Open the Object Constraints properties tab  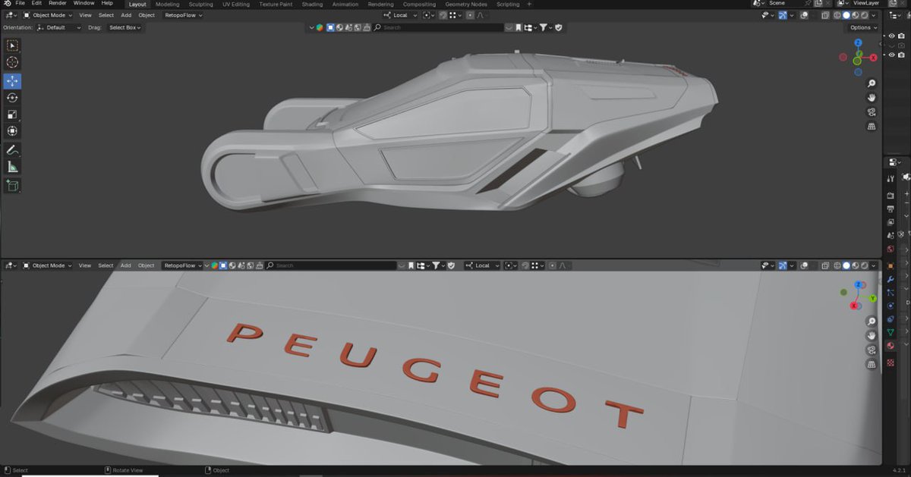pos(891,320)
